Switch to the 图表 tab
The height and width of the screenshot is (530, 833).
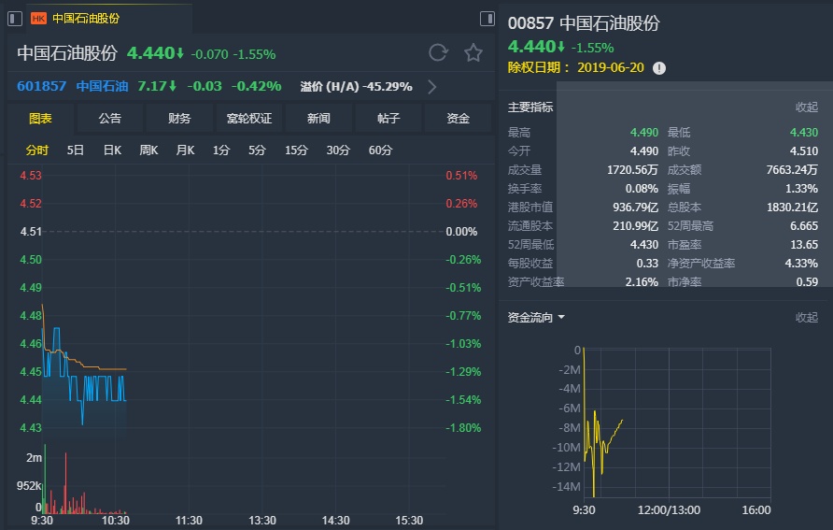coord(40,118)
